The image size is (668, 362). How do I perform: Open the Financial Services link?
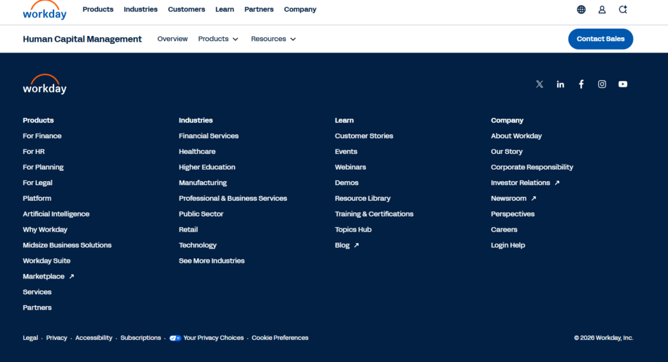click(x=209, y=136)
